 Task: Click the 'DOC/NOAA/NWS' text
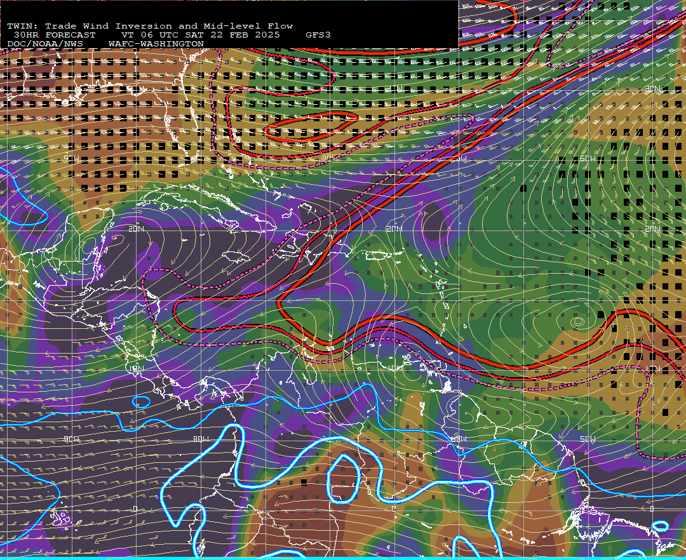[45, 44]
